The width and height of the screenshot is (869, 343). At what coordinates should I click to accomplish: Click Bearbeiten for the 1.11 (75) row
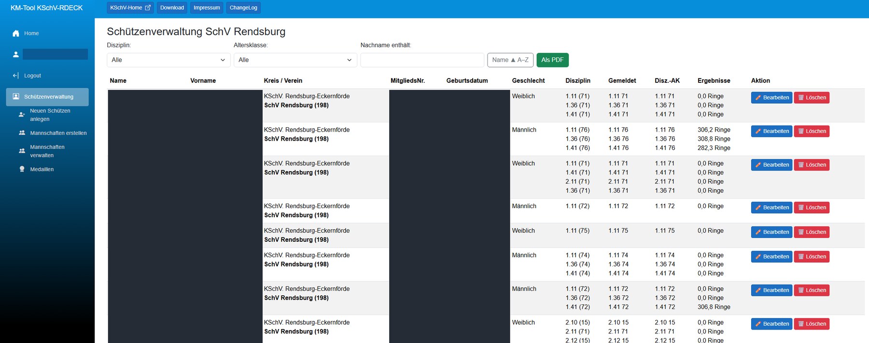tap(771, 232)
